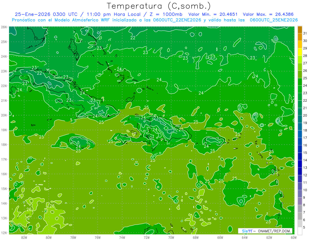Screen dimensions: 312x241
Task: Click the 16N latitude axis label
Action: tap(4, 174)
